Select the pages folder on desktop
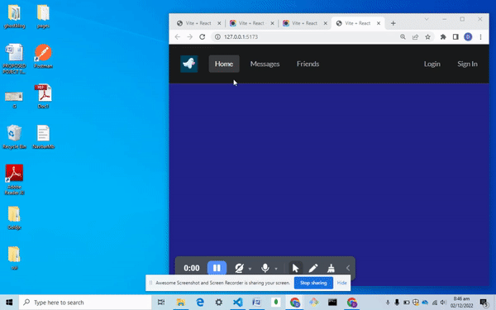The width and height of the screenshot is (496, 310). 43,17
